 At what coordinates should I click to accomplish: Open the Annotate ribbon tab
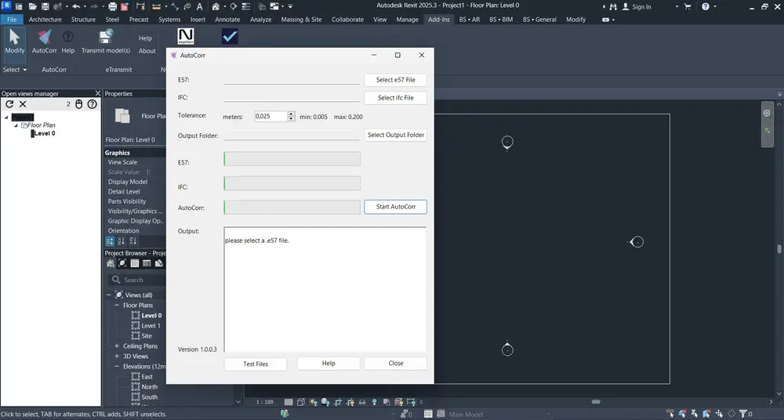coord(229,19)
